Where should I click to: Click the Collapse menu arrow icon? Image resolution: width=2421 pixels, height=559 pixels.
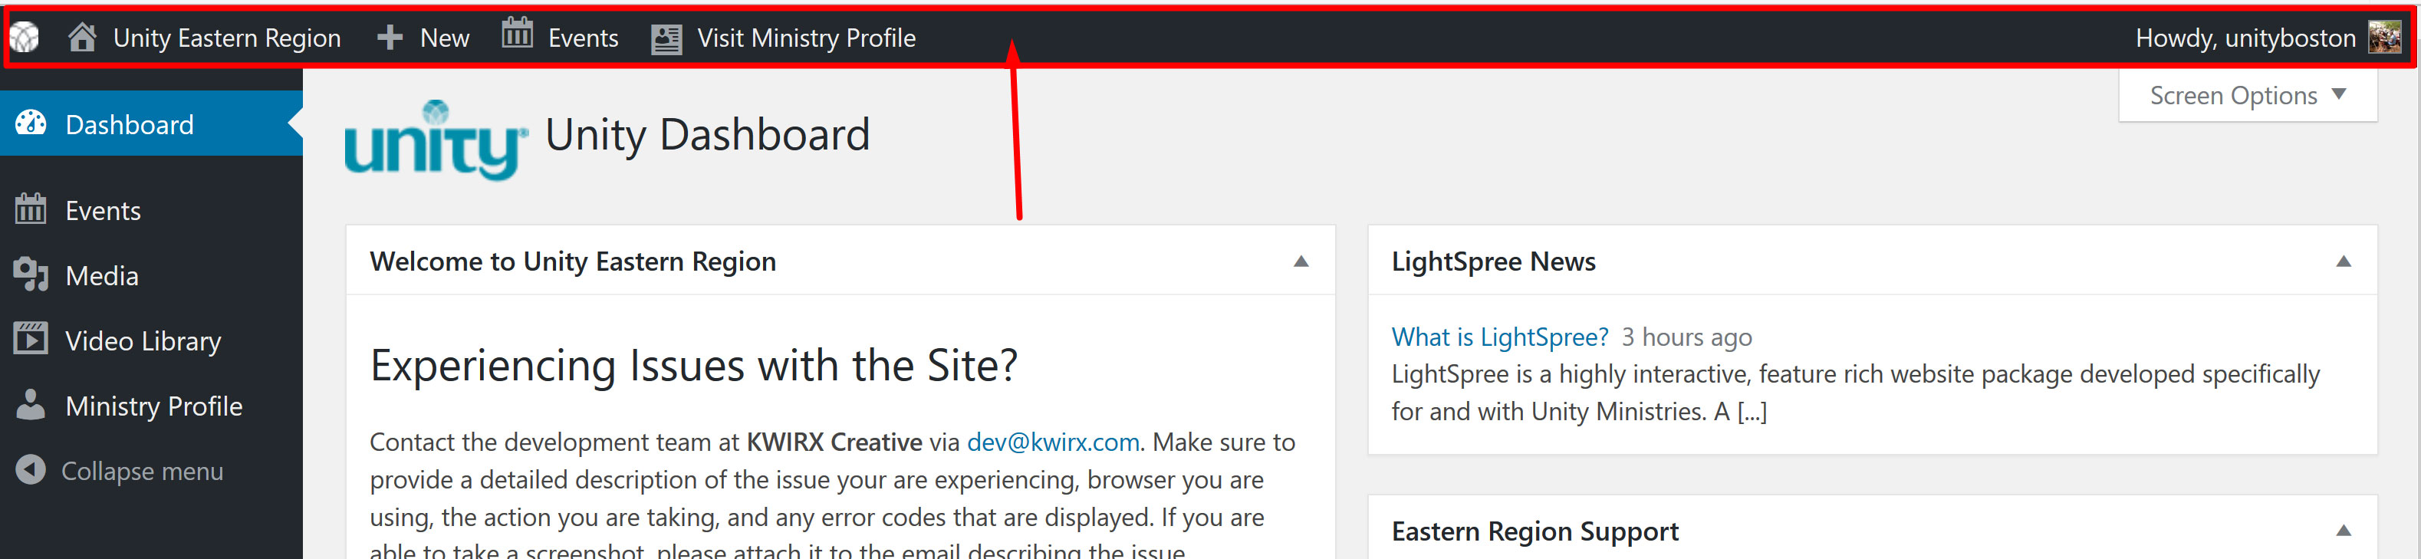[30, 469]
